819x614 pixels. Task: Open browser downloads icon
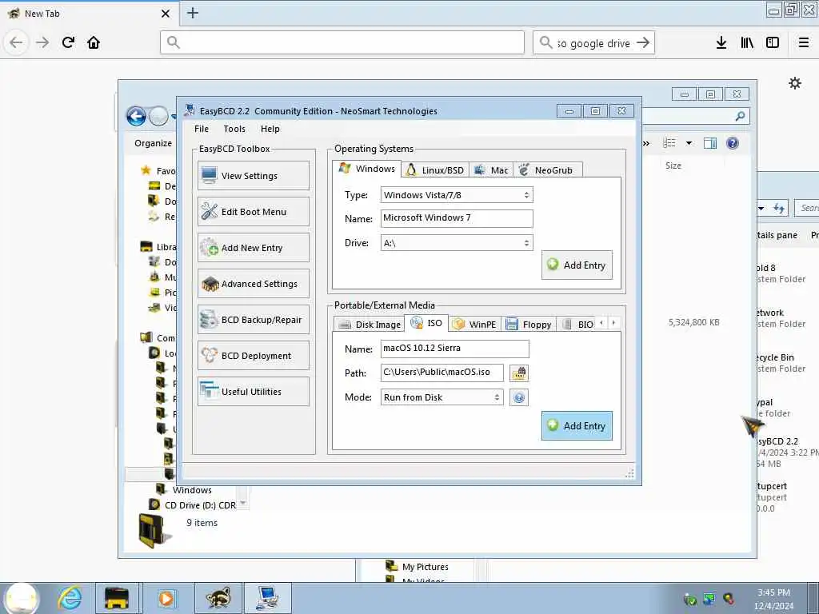[721, 42]
